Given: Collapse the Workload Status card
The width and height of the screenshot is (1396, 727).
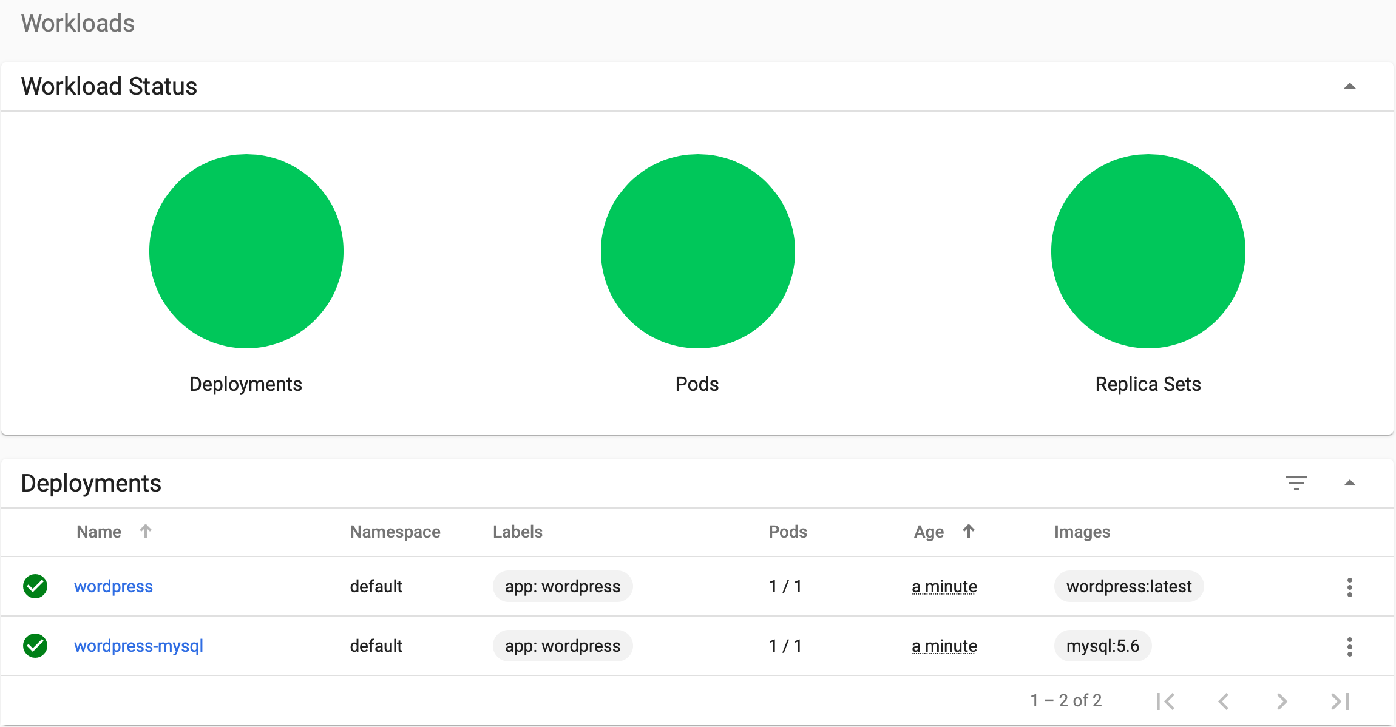Looking at the screenshot, I should click(x=1349, y=86).
